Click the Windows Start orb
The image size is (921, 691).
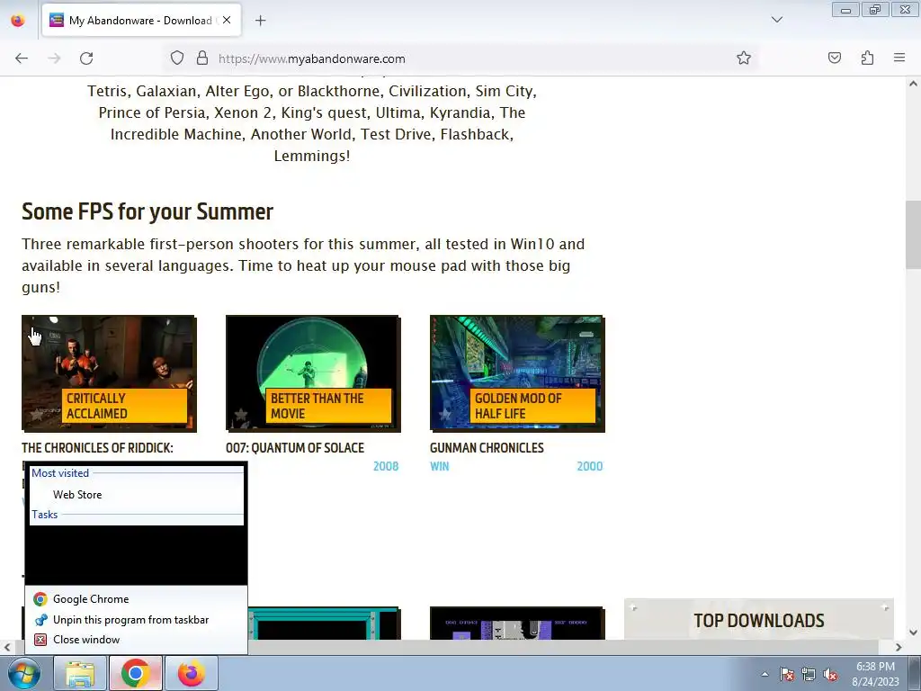tap(24, 673)
